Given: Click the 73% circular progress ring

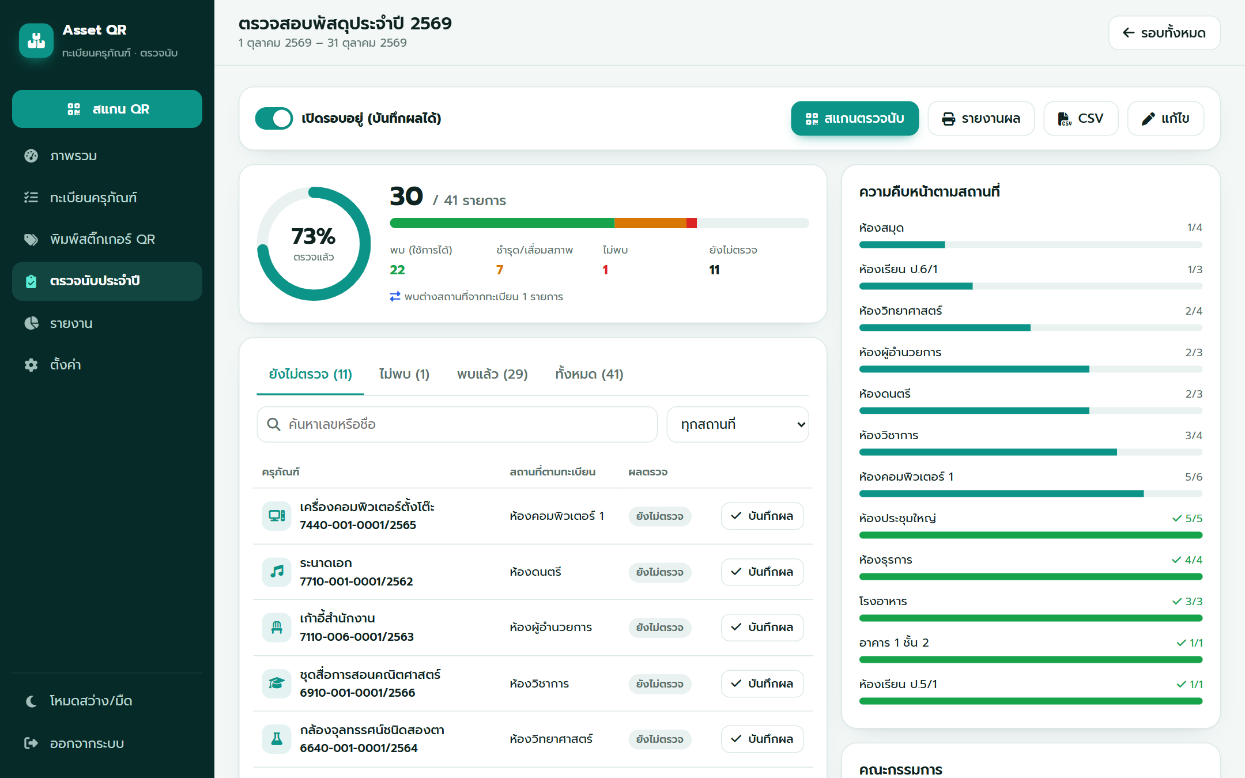Looking at the screenshot, I should tap(314, 244).
